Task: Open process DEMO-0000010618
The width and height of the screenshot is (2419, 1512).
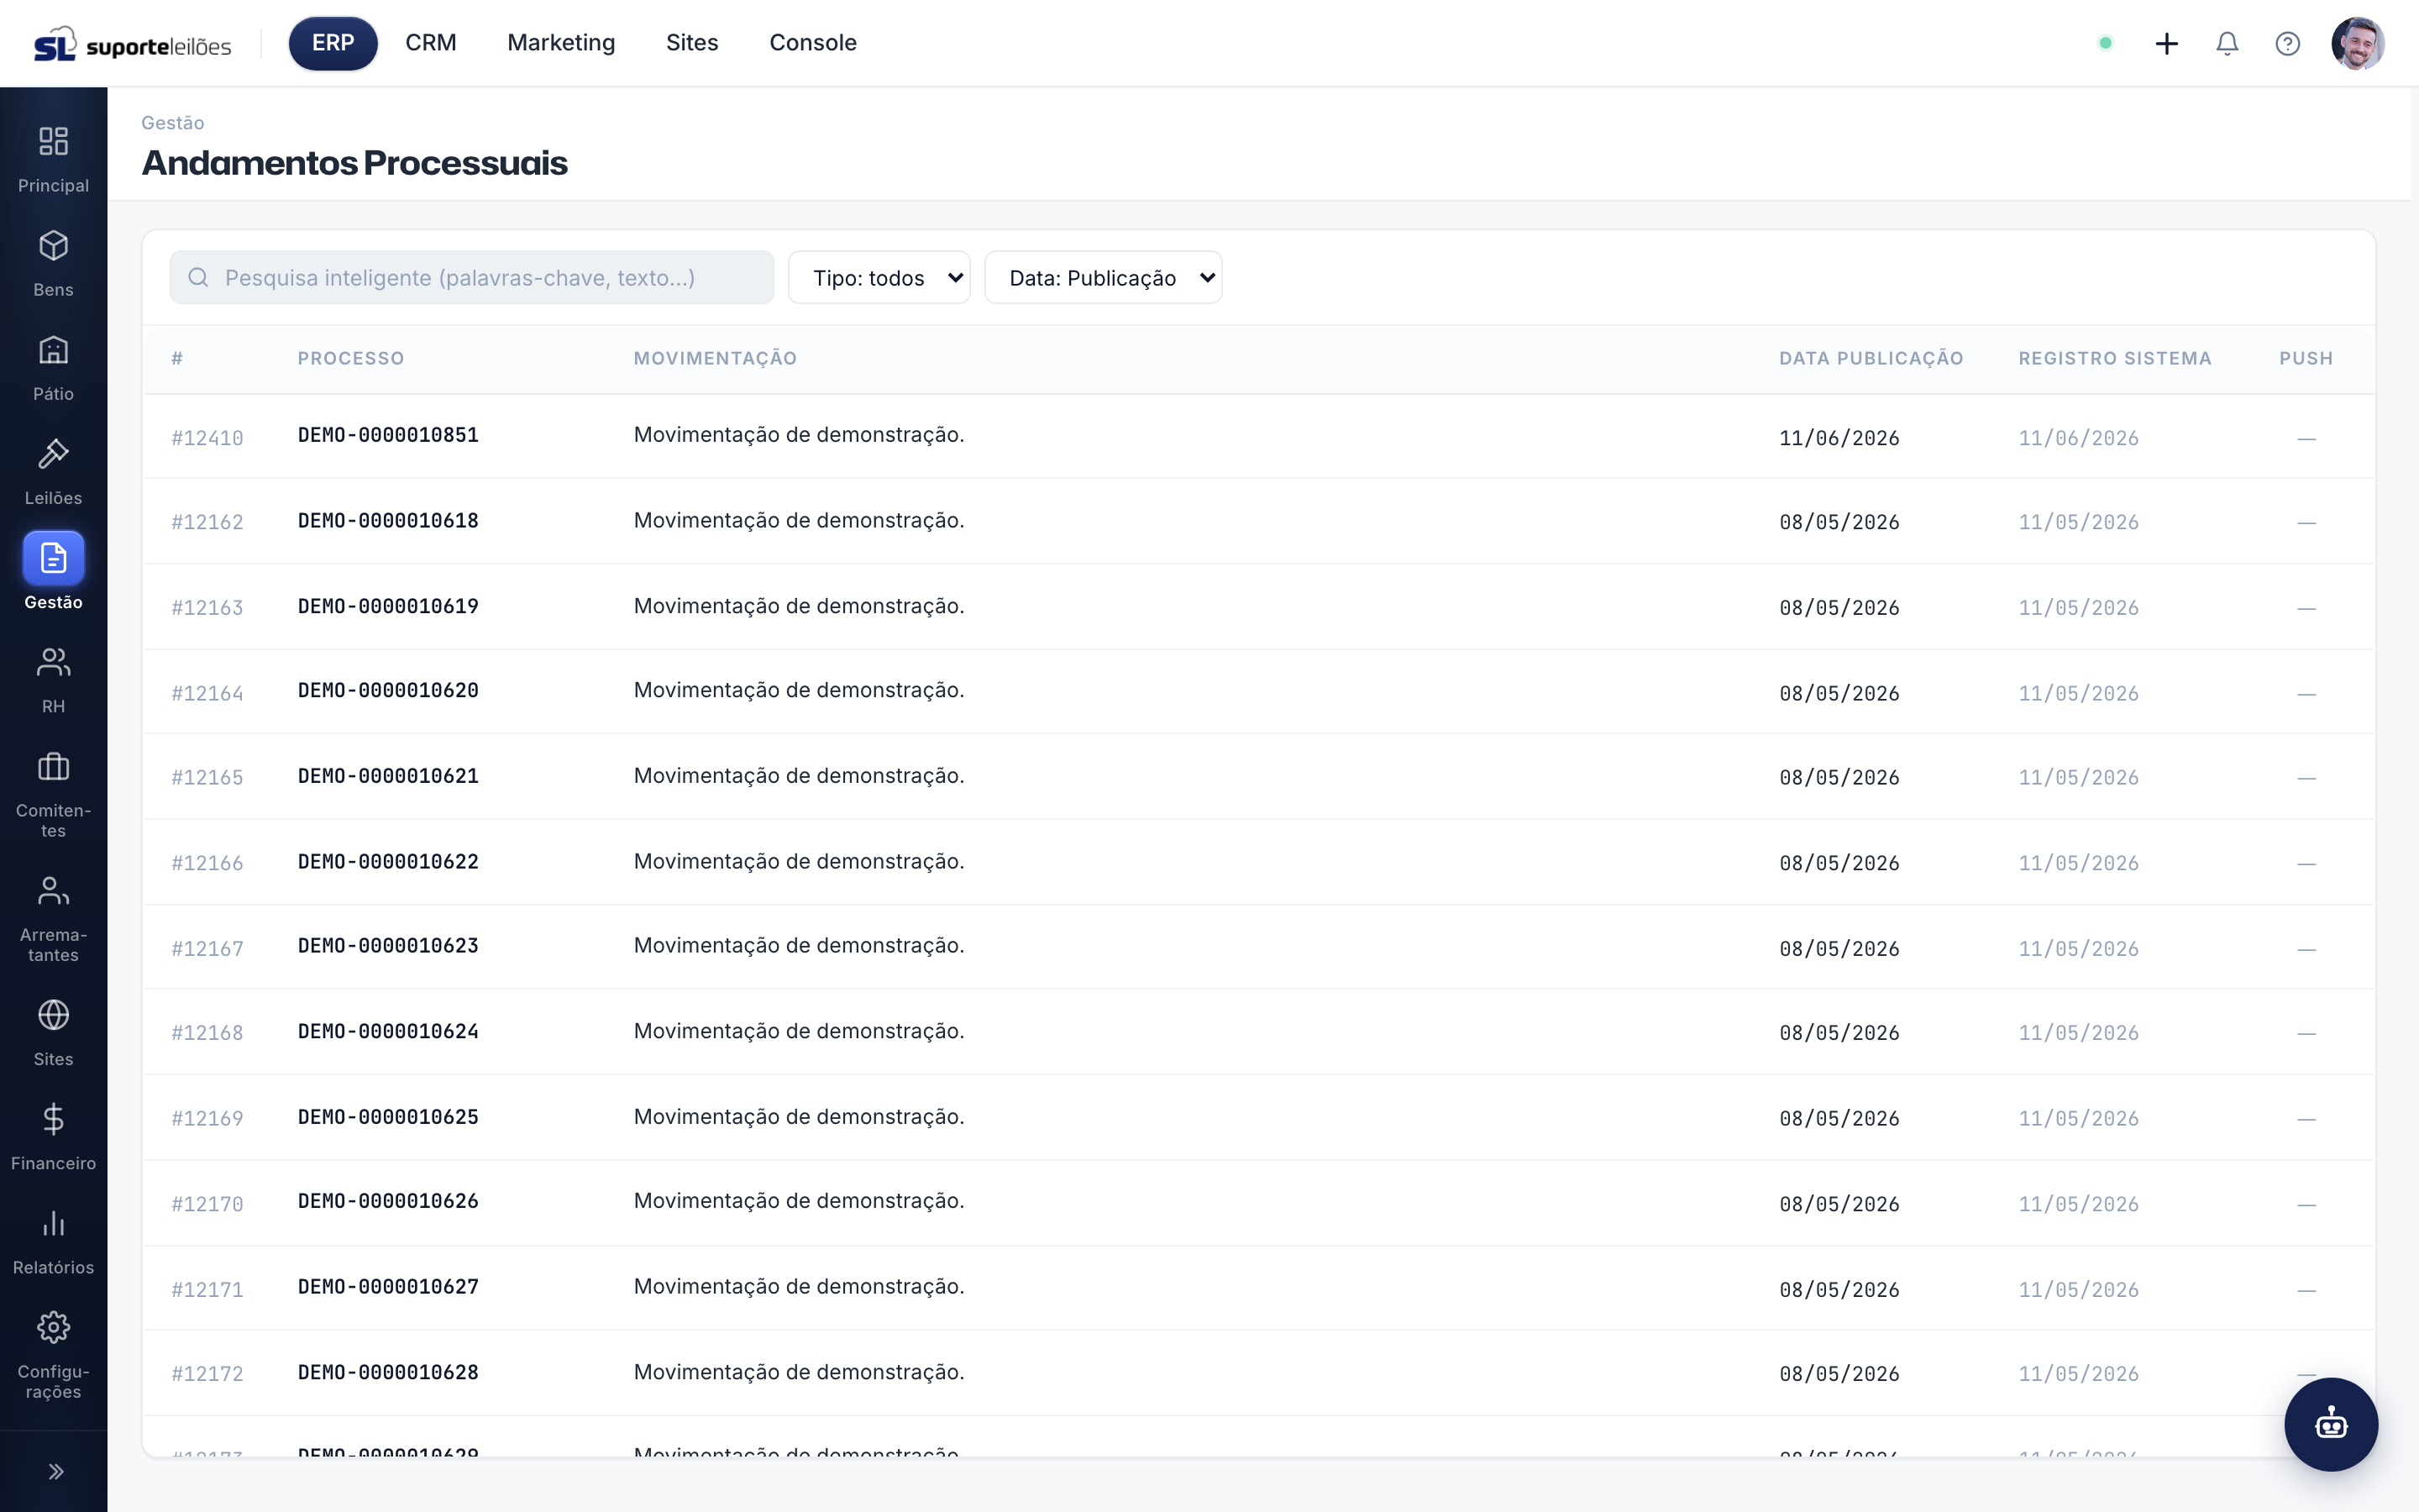Action: click(388, 520)
